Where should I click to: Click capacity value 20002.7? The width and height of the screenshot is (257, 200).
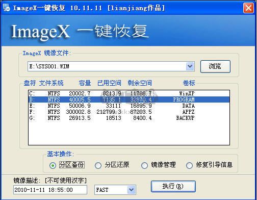pyautogui.click(x=80, y=93)
